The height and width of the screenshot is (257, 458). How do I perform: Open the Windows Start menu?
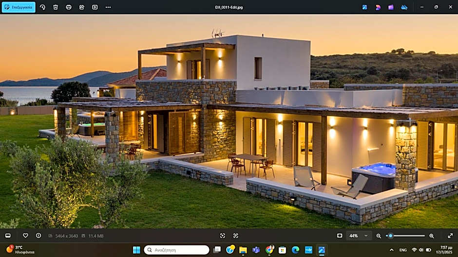tap(136, 250)
